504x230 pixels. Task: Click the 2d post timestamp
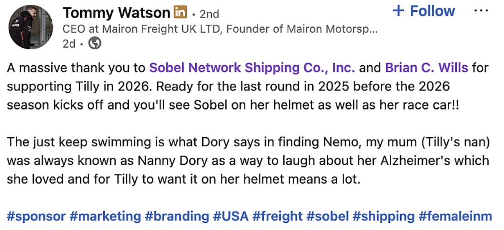click(69, 44)
